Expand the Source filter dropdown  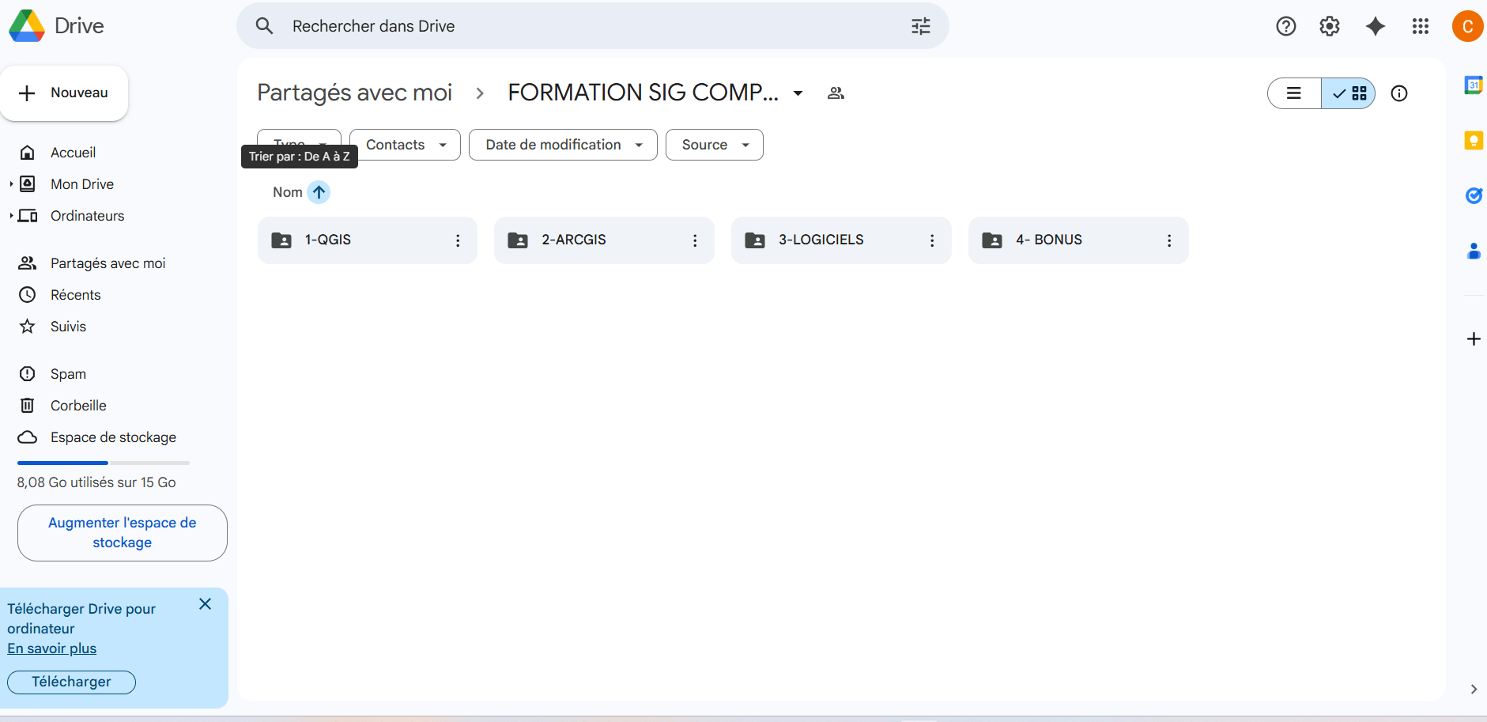click(714, 145)
